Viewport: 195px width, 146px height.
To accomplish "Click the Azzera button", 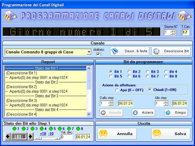I will coord(143,113).
